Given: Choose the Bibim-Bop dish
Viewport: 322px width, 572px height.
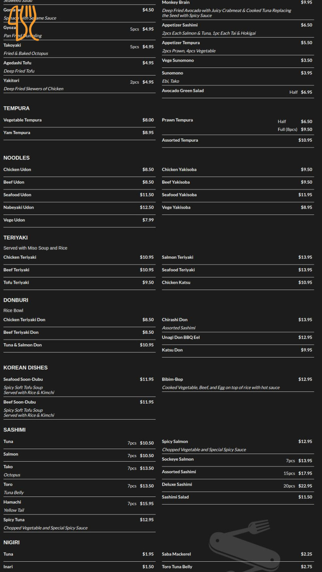Looking at the screenshot, I should [172, 379].
